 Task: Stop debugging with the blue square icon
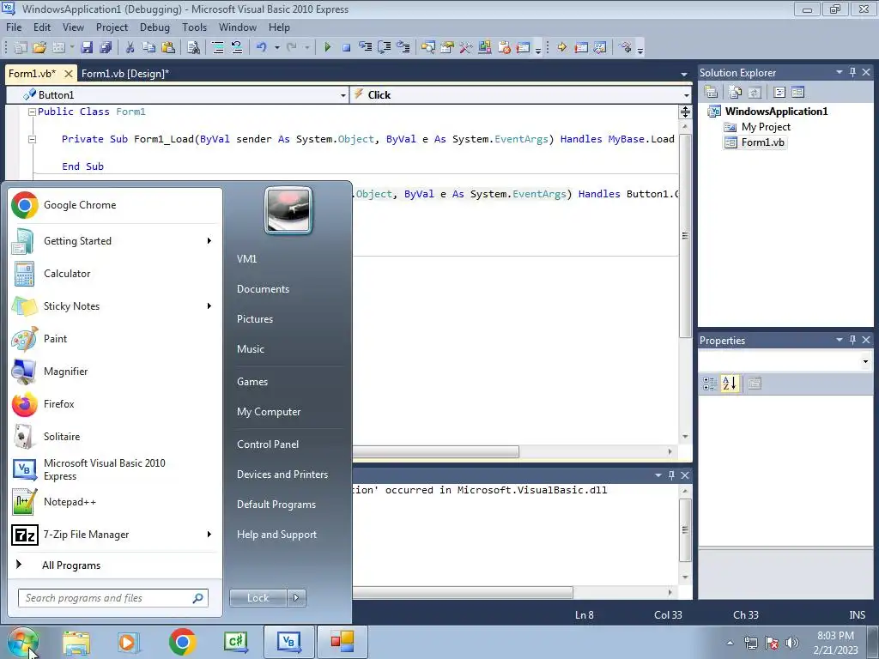pos(347,48)
